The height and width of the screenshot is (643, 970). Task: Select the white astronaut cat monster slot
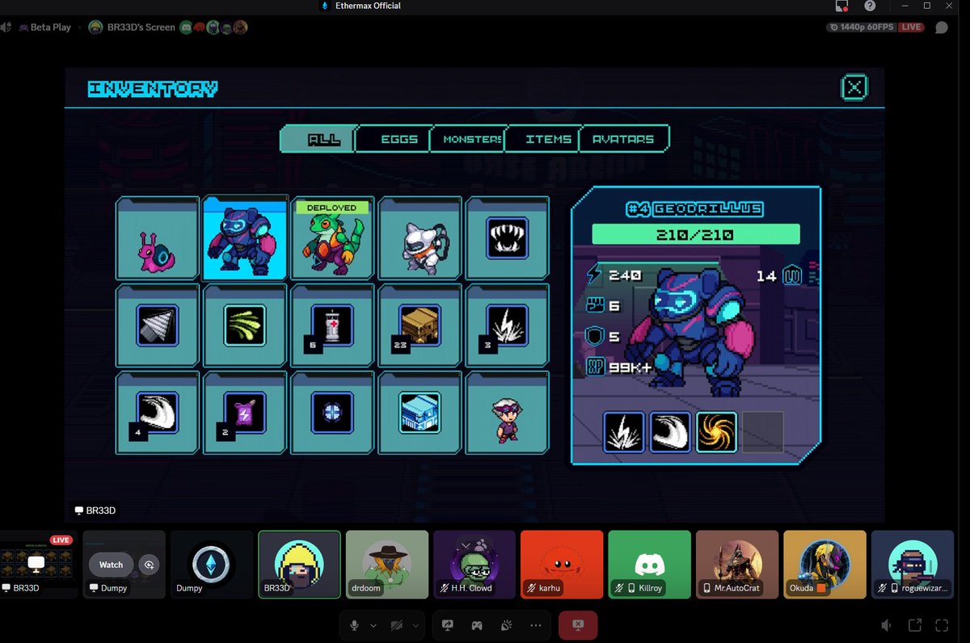420,238
